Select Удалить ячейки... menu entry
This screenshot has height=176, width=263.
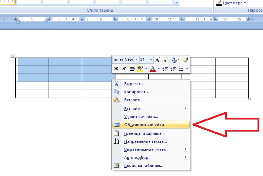click(151, 117)
